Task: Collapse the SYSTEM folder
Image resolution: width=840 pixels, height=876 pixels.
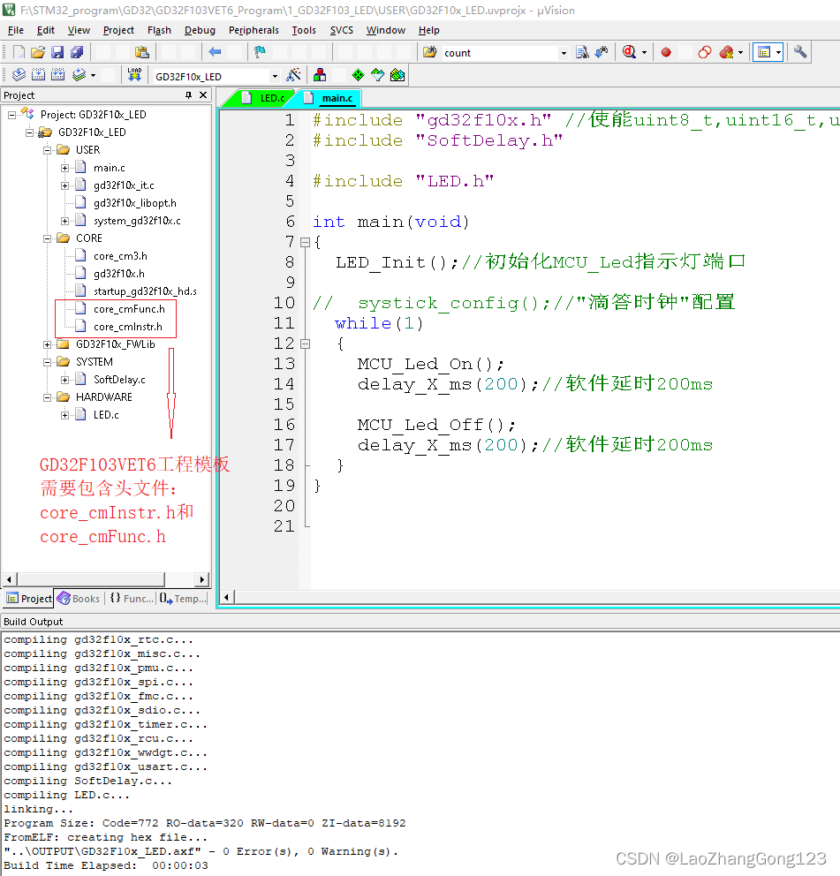Action: point(48,363)
